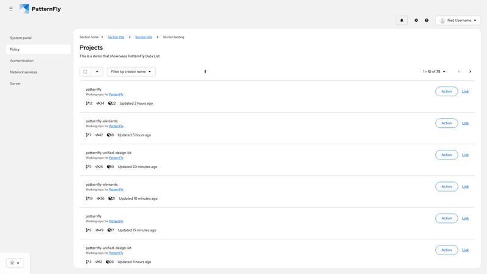Viewport: 487px width, 274px height.
Task: Click cube icon in Updated 2 hours ago row
Action: point(110,103)
